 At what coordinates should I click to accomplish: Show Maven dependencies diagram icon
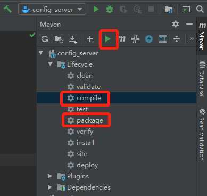pyautogui.click(x=163, y=39)
